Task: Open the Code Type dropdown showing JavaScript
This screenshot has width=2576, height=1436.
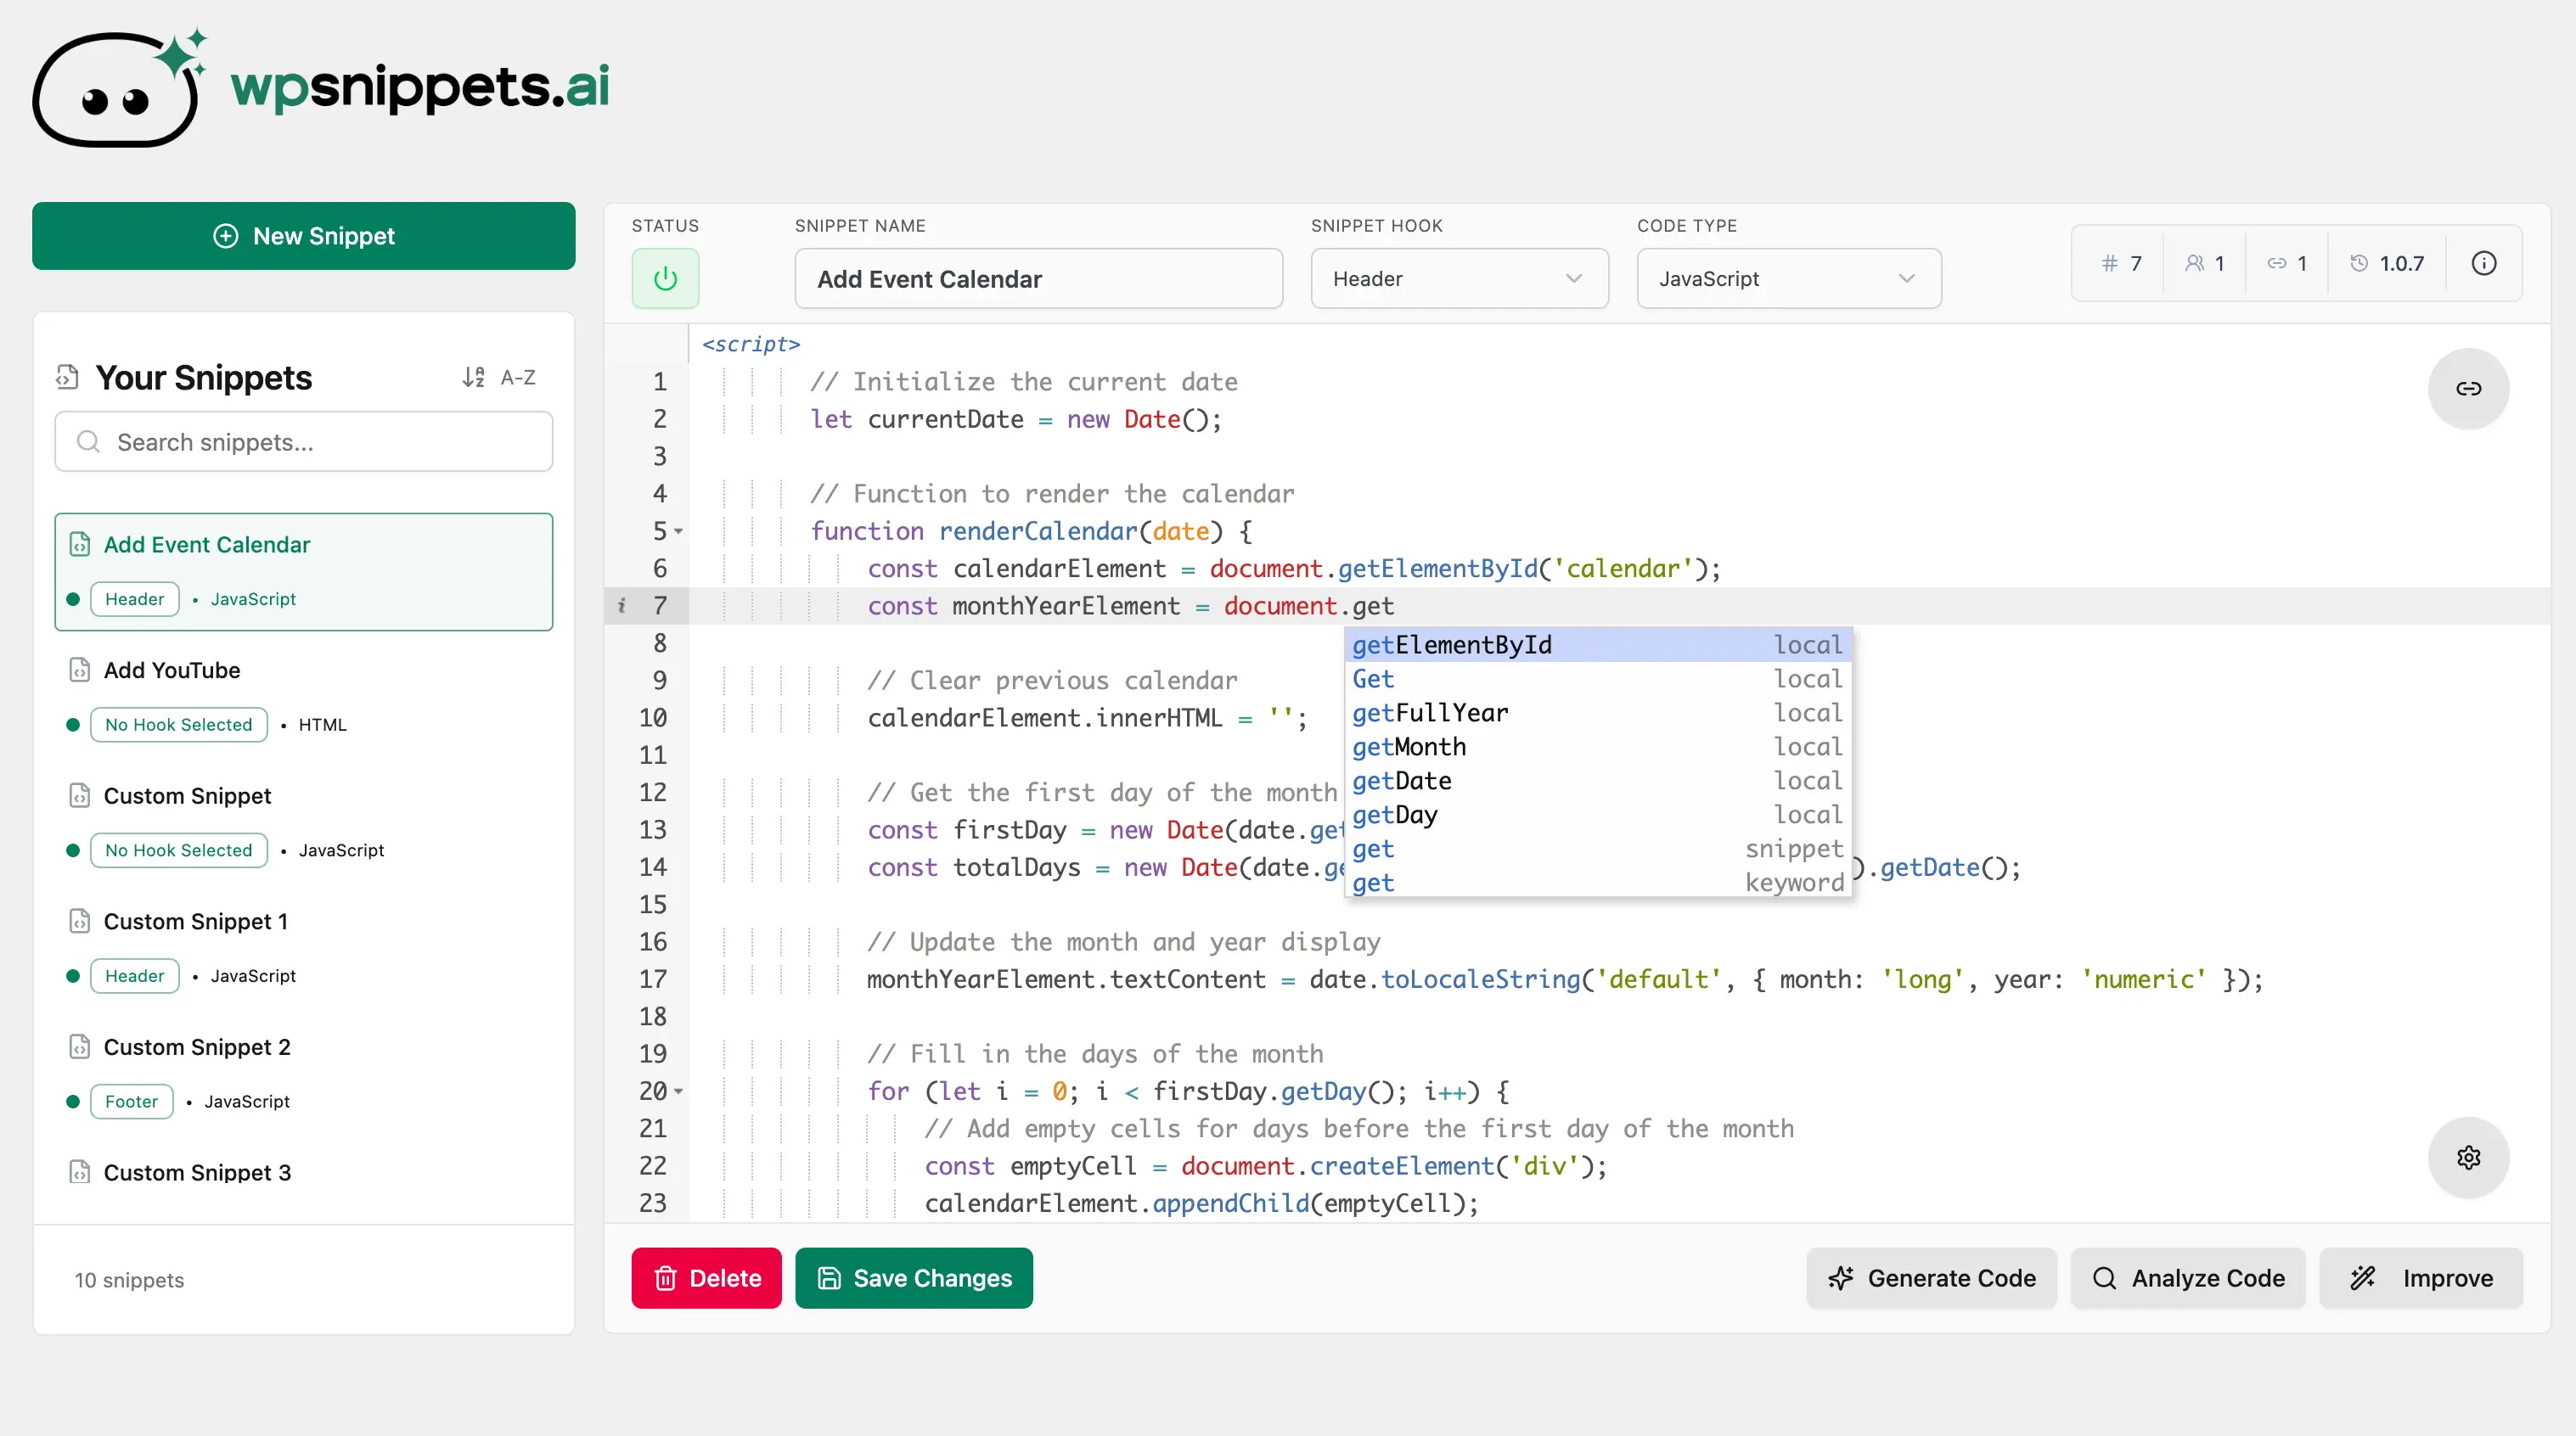Action: pyautogui.click(x=1787, y=278)
